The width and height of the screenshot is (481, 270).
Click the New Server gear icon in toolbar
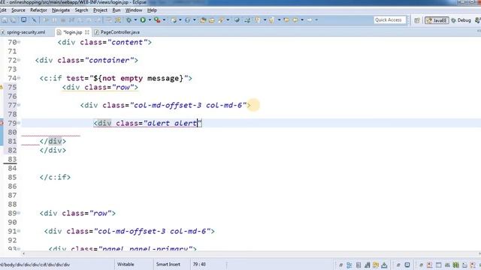[174, 20]
